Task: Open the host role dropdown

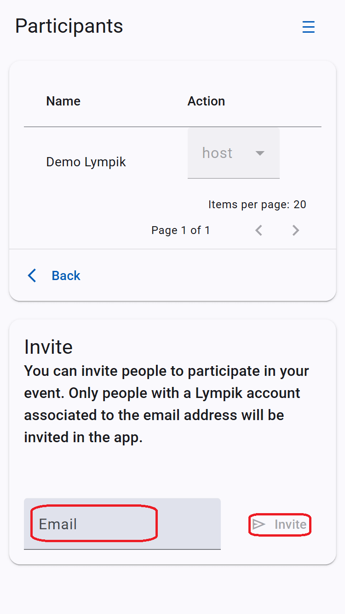Action: pos(234,153)
